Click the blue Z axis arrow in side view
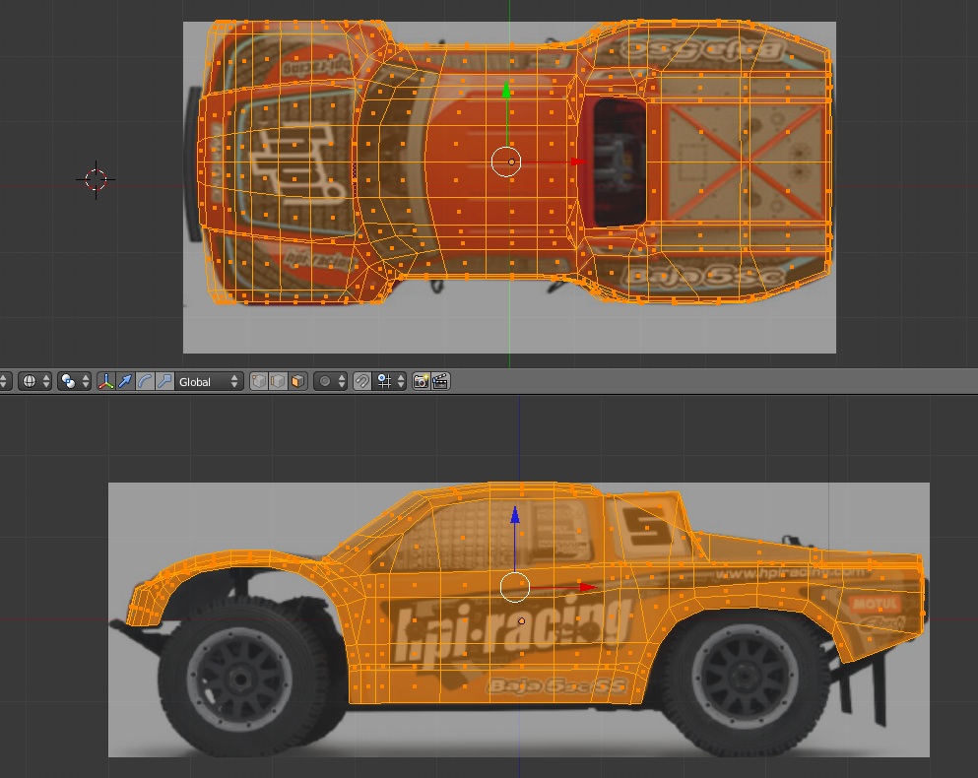 click(x=515, y=515)
